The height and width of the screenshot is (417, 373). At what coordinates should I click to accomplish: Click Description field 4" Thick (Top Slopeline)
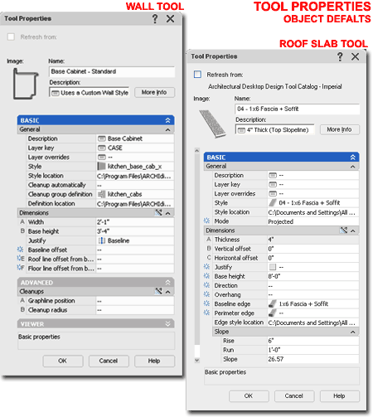[x=275, y=130]
